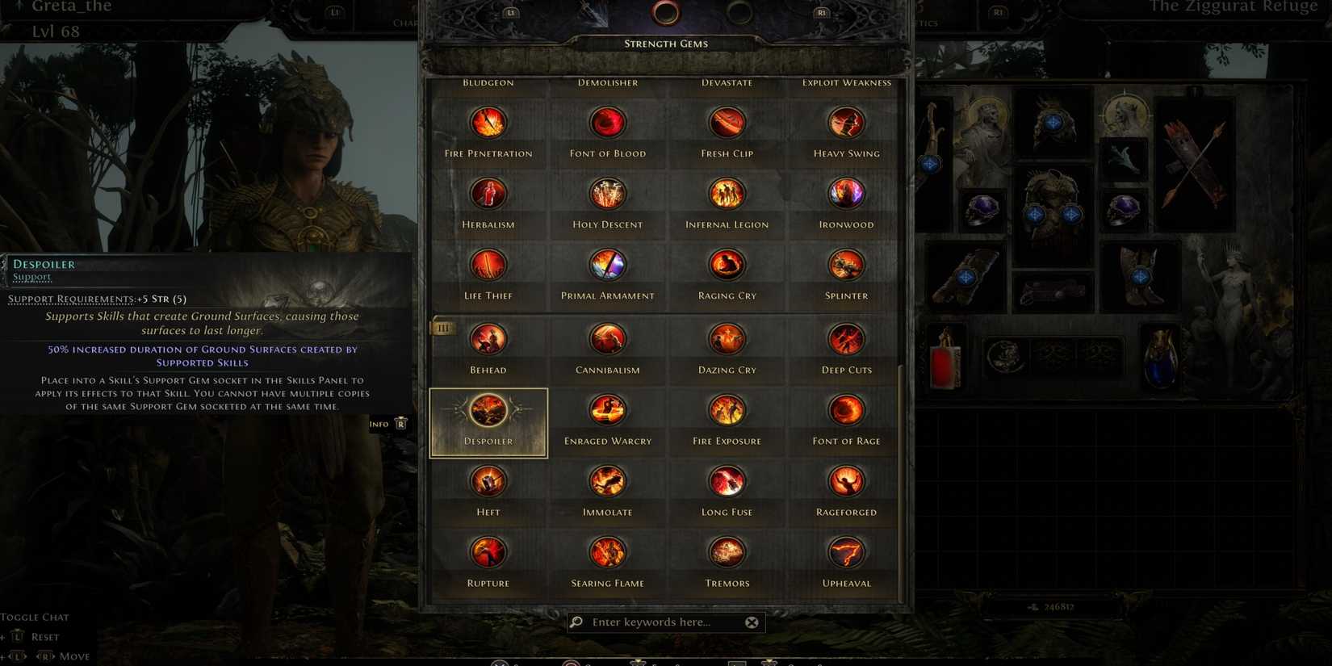This screenshot has height=666, width=1332.
Task: Click the Primal Armament gem icon
Action: coord(608,266)
